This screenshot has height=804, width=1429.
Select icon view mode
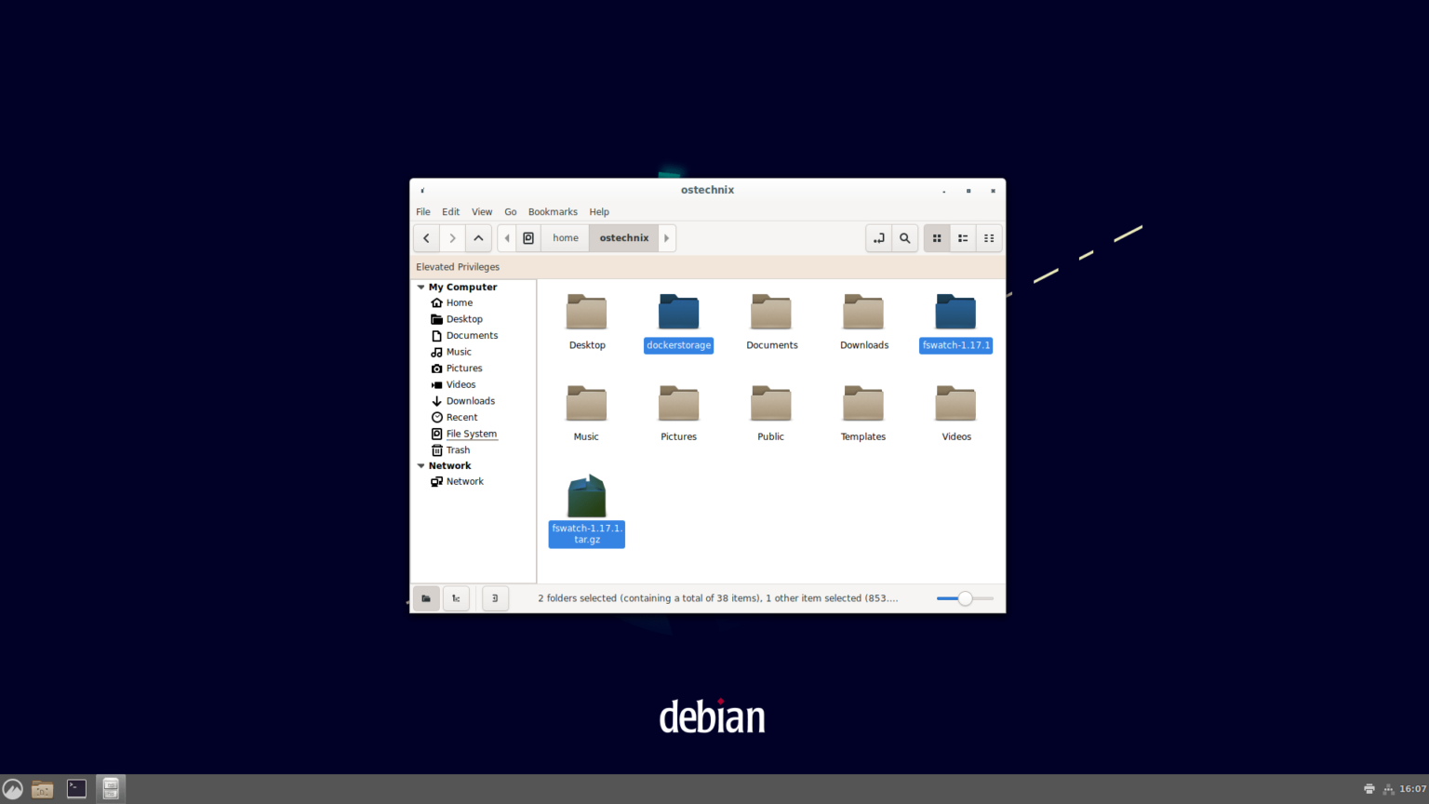click(x=937, y=237)
